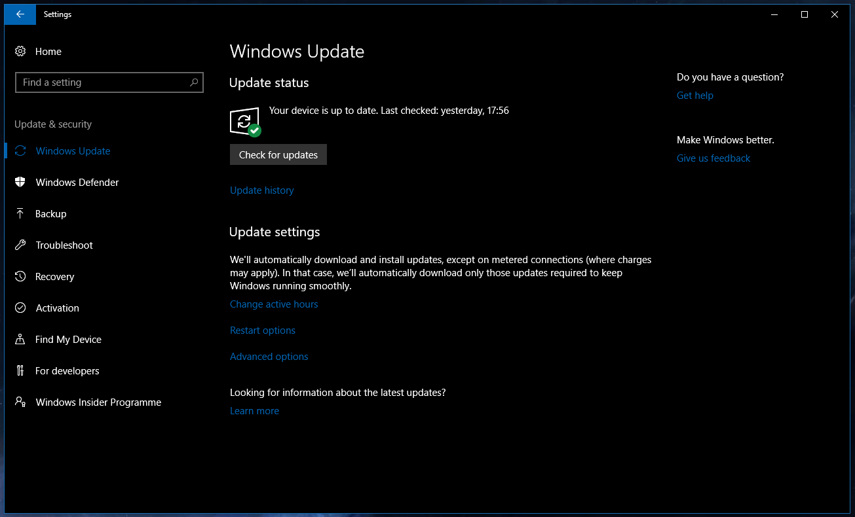Select the Windows Insider Programme icon

tap(20, 402)
